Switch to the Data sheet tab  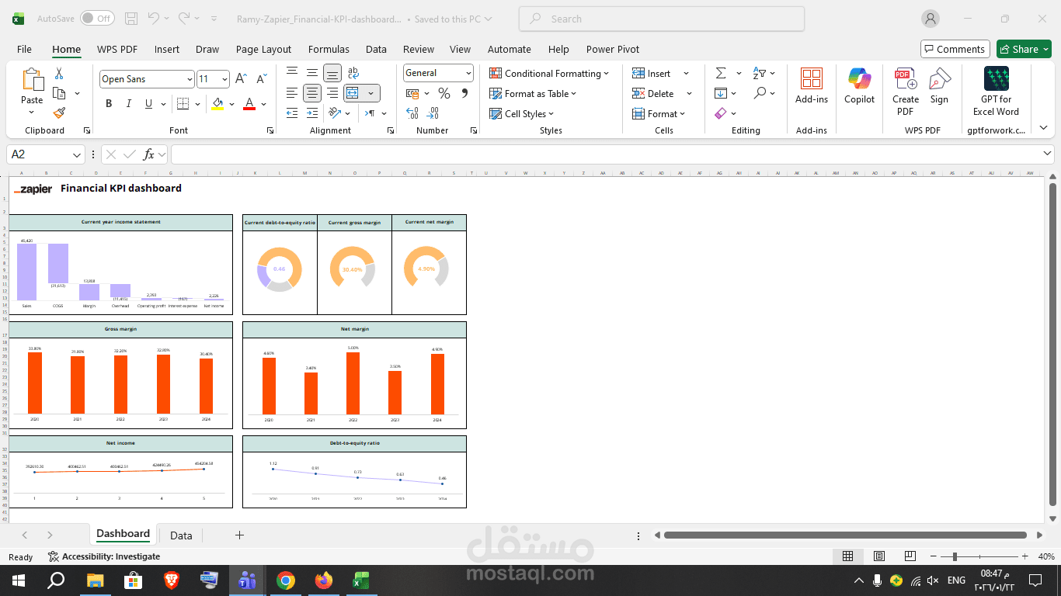[x=181, y=535]
